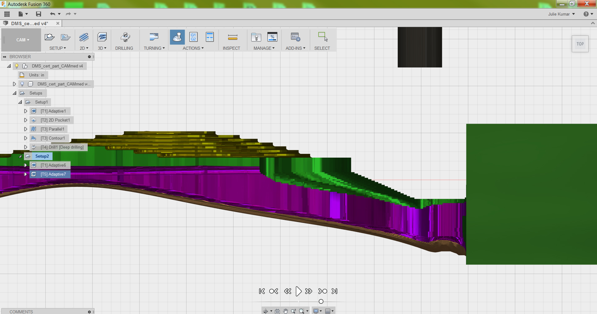The height and width of the screenshot is (314, 597).
Task: Toggle visibility lightbulb of DMS_cert_part_CAMmed v4 root
Action: click(x=17, y=66)
